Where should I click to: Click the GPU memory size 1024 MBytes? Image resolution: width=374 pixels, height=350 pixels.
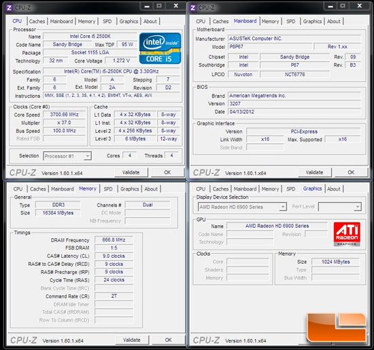335,262
